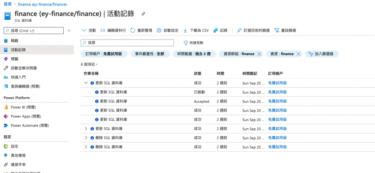Click the 已啟動 sub-row operation name
Screen dimensions: 375x173
coord(114,92)
